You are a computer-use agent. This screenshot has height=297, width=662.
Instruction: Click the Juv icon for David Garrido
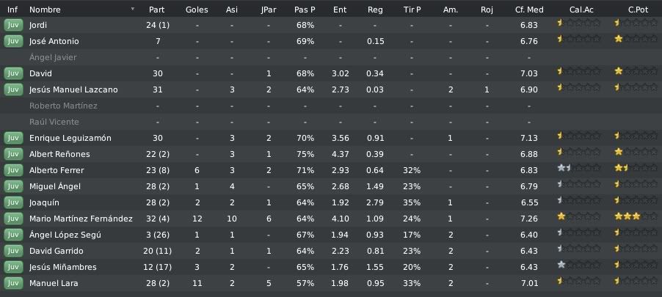(x=13, y=251)
